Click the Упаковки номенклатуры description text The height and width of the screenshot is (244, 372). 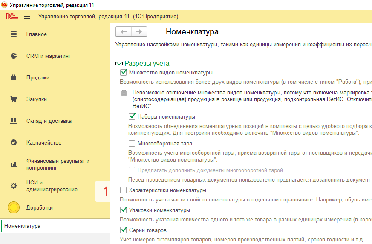click(x=246, y=220)
